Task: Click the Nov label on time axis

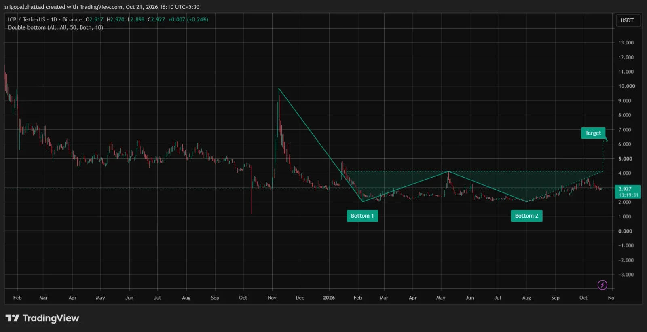Action: [x=272, y=298]
